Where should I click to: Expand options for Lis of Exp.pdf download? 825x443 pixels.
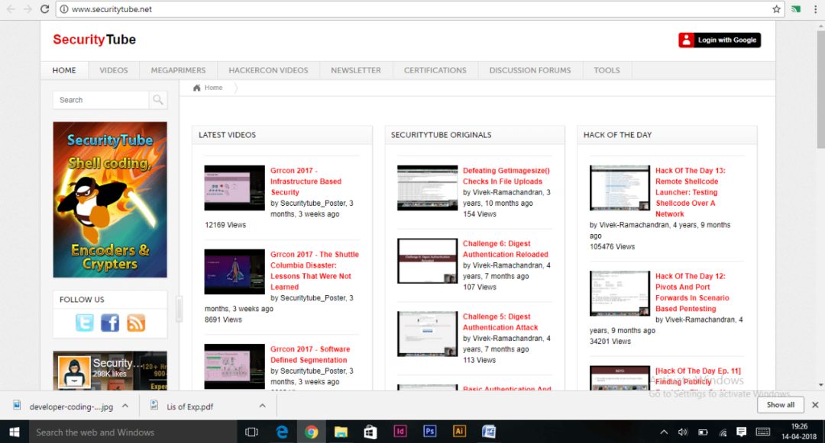pos(262,406)
